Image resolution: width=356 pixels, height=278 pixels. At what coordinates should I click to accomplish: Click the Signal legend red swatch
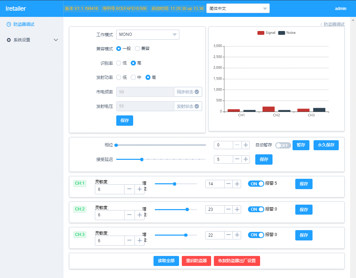[261, 33]
